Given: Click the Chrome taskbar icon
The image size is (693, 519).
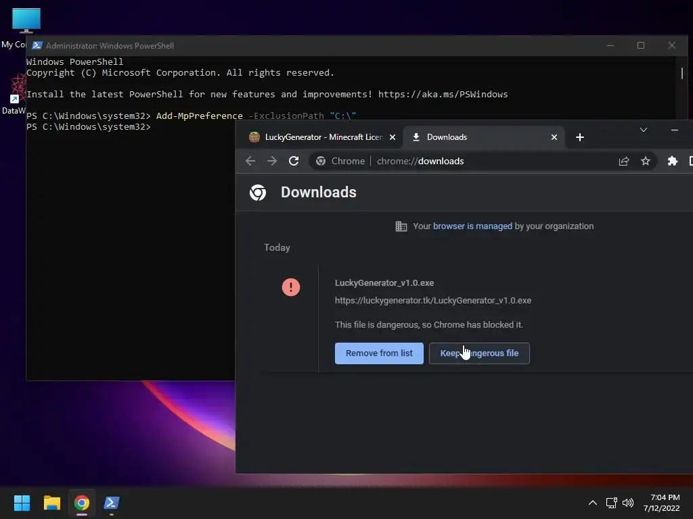Looking at the screenshot, I should (x=82, y=503).
